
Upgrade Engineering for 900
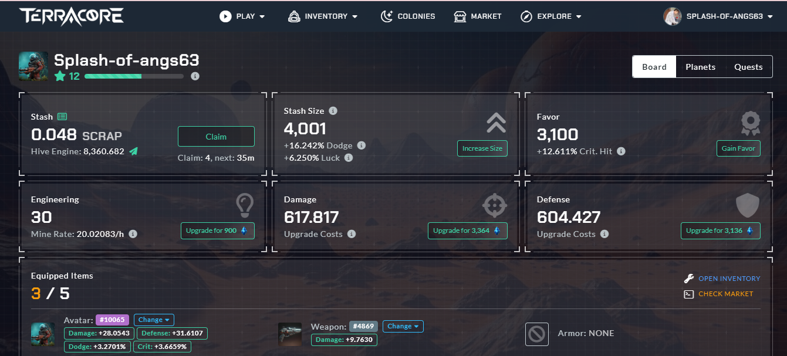coord(217,230)
